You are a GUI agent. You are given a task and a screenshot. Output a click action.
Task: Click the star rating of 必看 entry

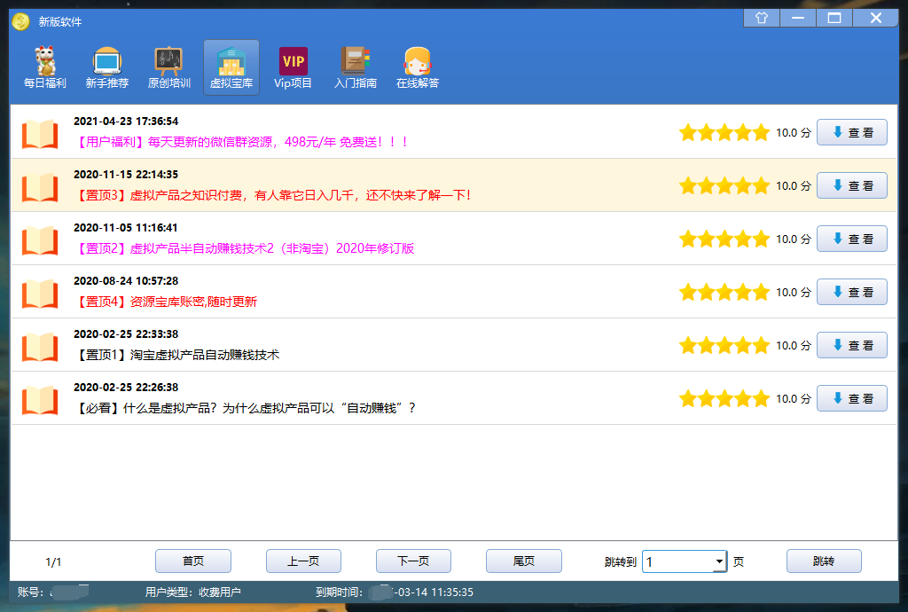[724, 399]
